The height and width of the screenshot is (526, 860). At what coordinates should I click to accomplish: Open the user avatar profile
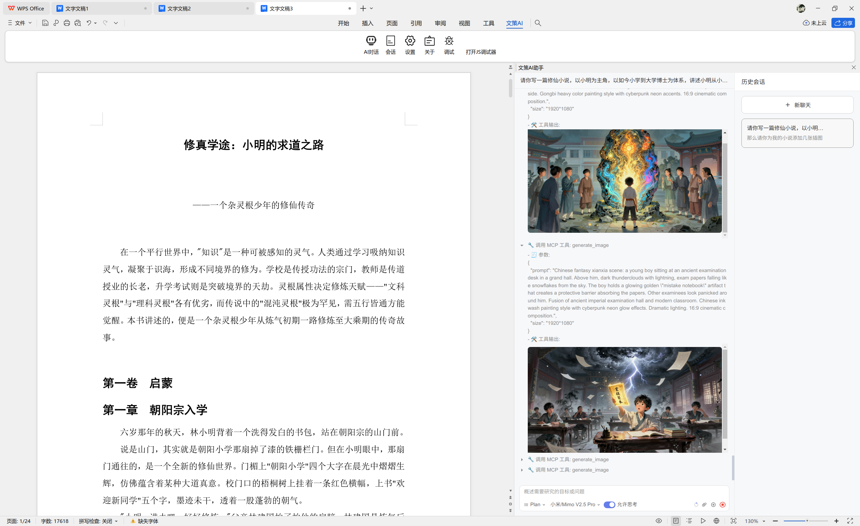pos(801,8)
